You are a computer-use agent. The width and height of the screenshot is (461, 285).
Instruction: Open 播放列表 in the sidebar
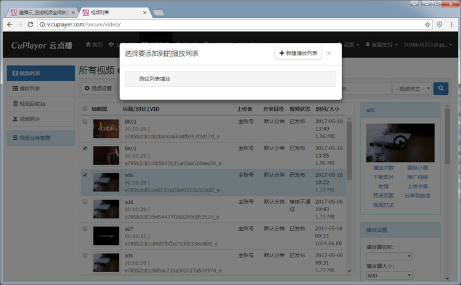(x=41, y=89)
